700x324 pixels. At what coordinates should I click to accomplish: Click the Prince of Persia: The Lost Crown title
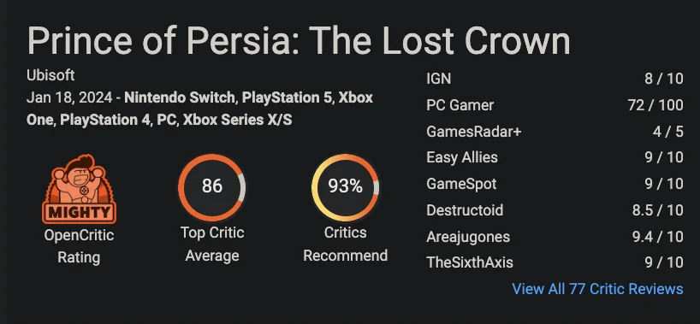[299, 41]
